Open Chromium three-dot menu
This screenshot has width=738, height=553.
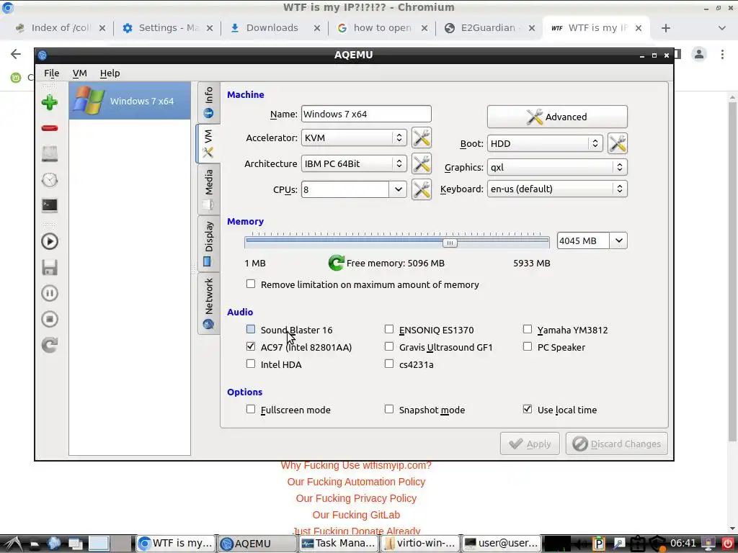pyautogui.click(x=722, y=54)
